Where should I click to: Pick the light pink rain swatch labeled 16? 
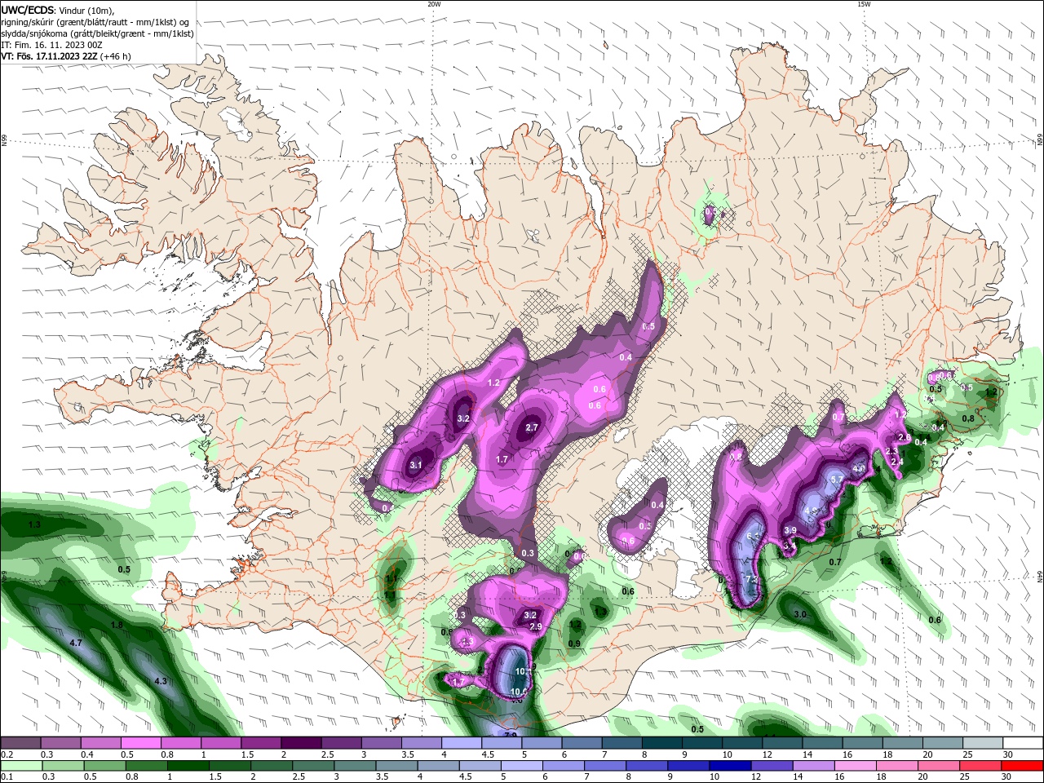point(855,766)
